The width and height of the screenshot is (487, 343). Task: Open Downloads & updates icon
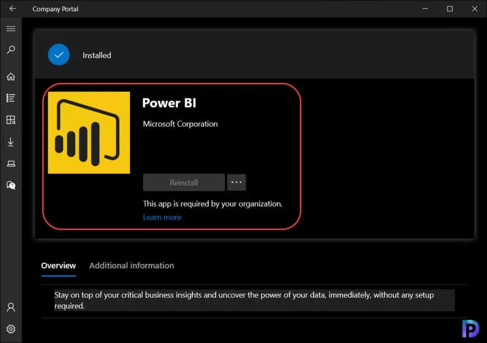(x=11, y=142)
